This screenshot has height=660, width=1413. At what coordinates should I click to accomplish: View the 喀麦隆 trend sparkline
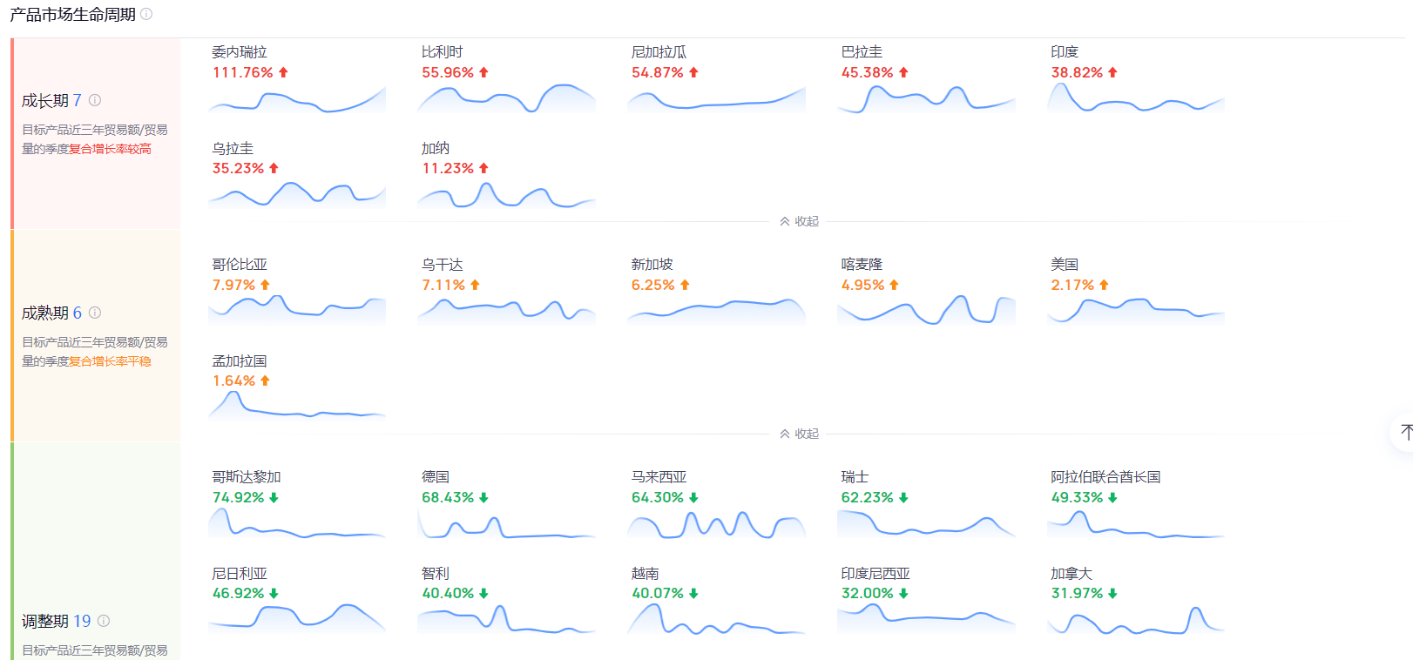click(926, 310)
